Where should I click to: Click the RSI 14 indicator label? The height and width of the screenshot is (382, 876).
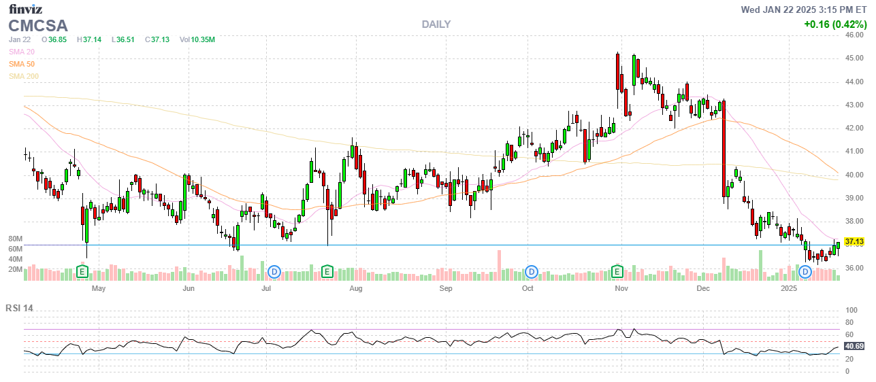click(19, 308)
